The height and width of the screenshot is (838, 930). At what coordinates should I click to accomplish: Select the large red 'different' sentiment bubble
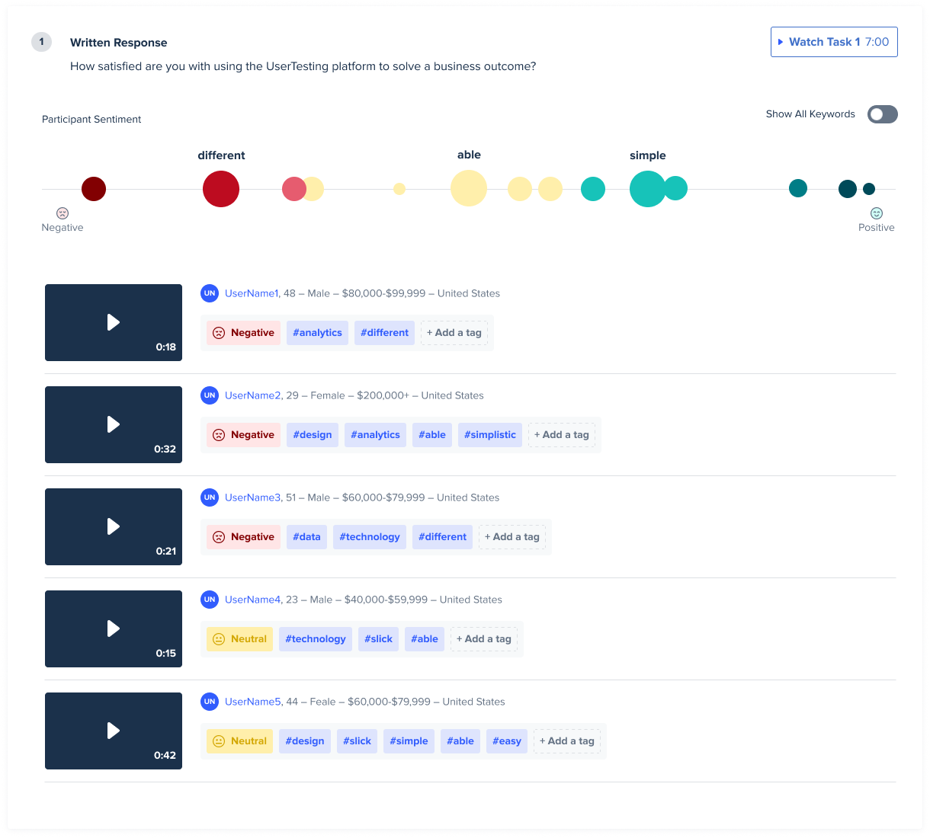[221, 189]
